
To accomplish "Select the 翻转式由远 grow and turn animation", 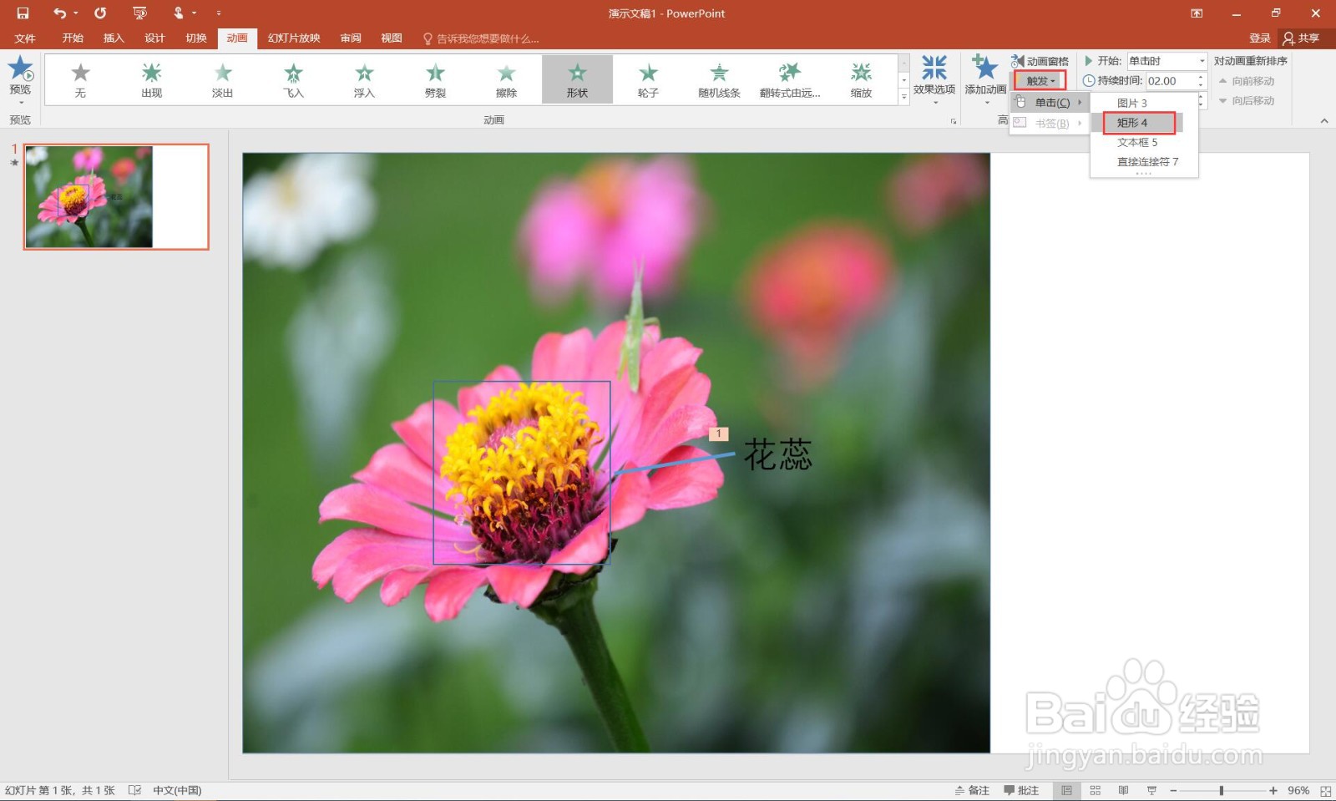I will 790,79.
